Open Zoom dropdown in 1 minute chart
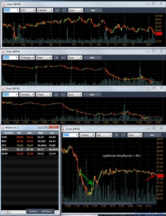 click(135, 135)
